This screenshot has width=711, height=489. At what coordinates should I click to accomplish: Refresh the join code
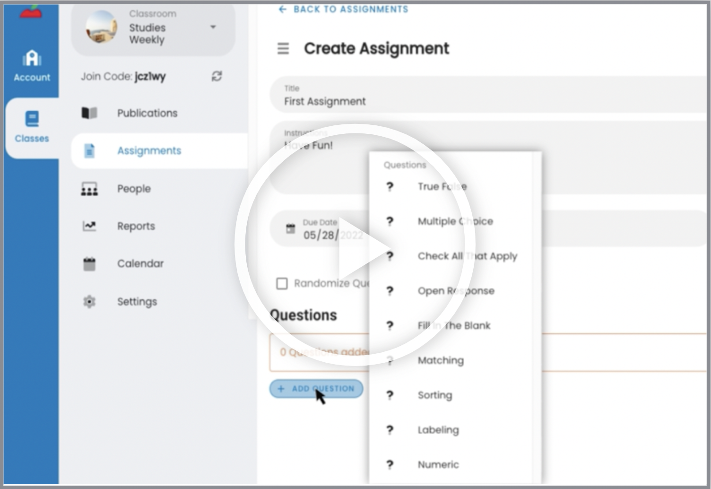click(x=217, y=76)
